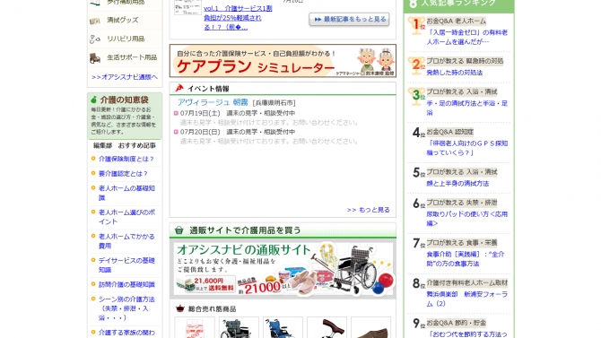The width and height of the screenshot is (601, 338).
Task: Go to >>オアシスナビ通販へ link
Action: pos(125,77)
